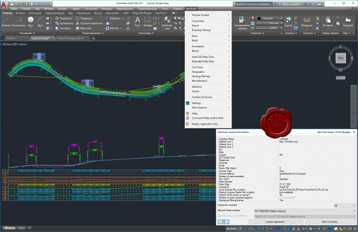Open the AutoCAD application menu logo
The width and height of the screenshot is (358, 232).
[4, 5]
